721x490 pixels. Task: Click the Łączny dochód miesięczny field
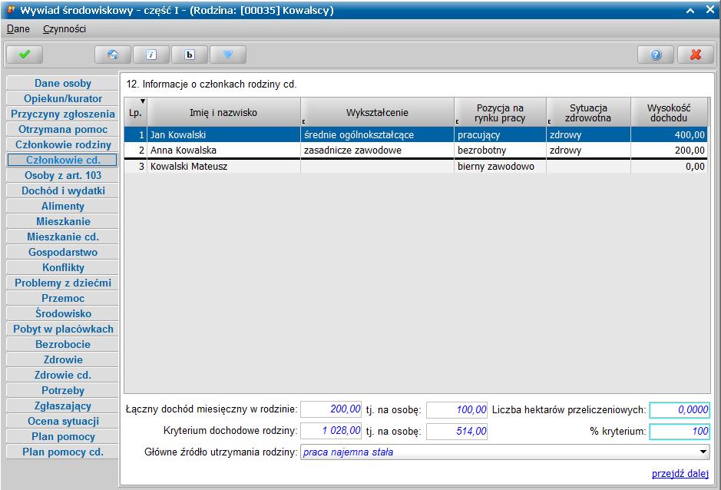pos(331,409)
